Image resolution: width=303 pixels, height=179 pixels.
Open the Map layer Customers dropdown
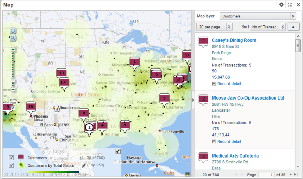coord(258,16)
